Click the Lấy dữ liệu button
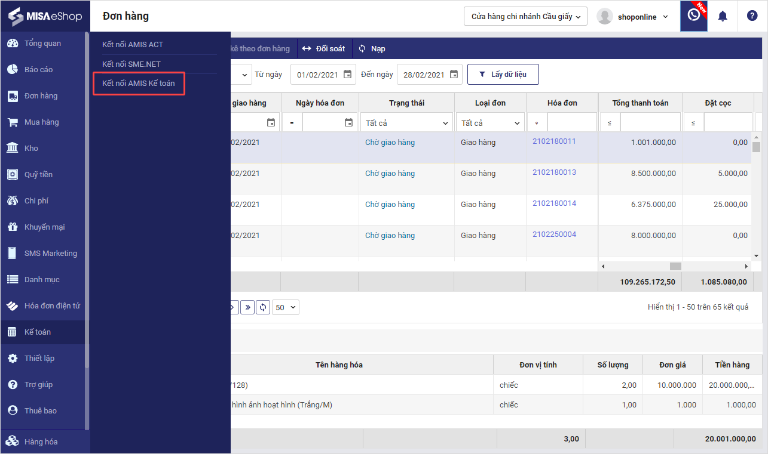This screenshot has height=454, width=768. click(503, 75)
